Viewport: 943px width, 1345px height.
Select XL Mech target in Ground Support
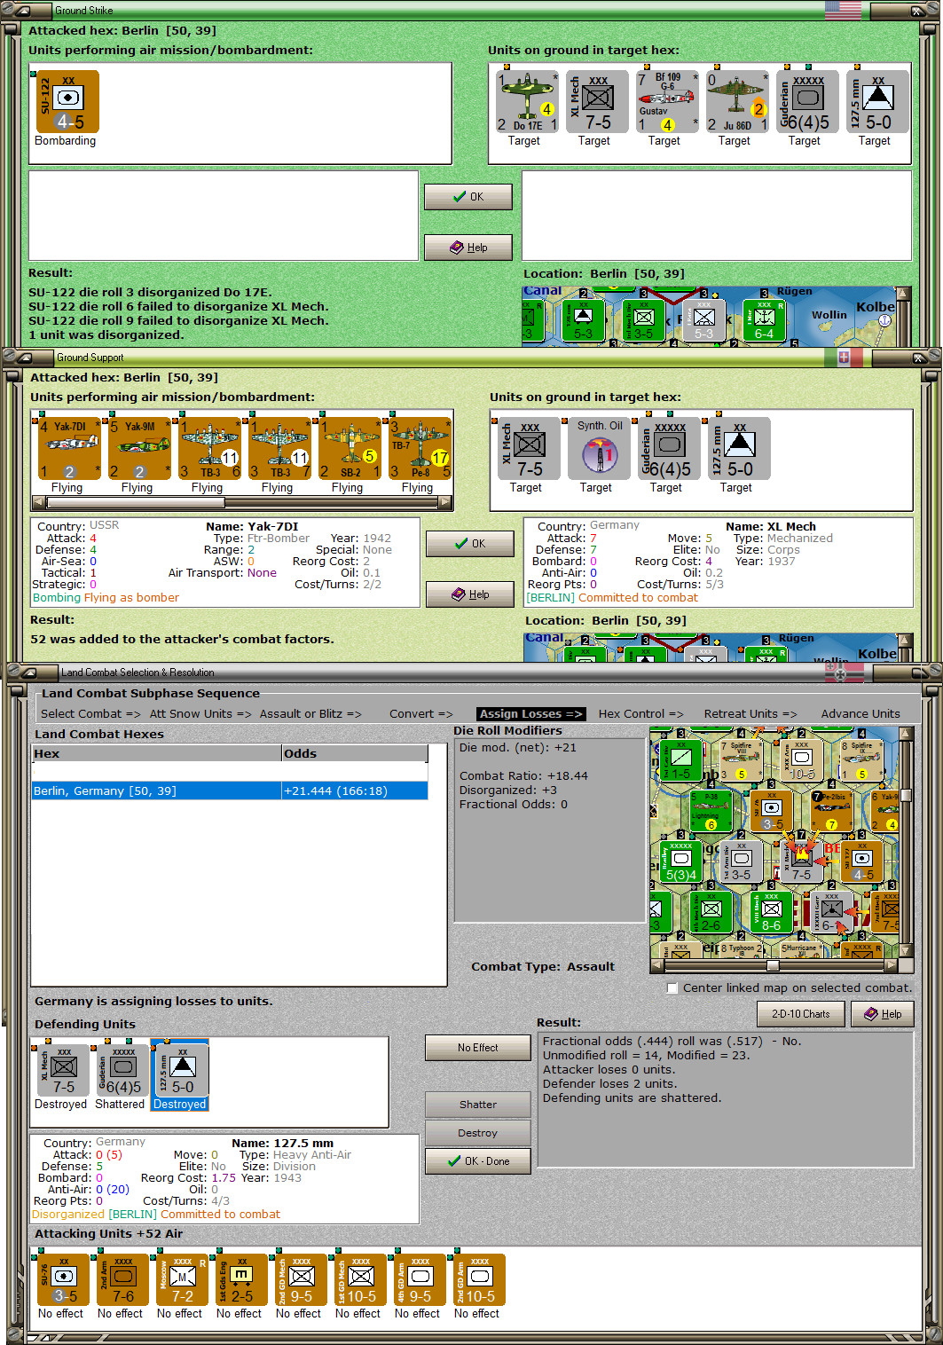click(529, 449)
